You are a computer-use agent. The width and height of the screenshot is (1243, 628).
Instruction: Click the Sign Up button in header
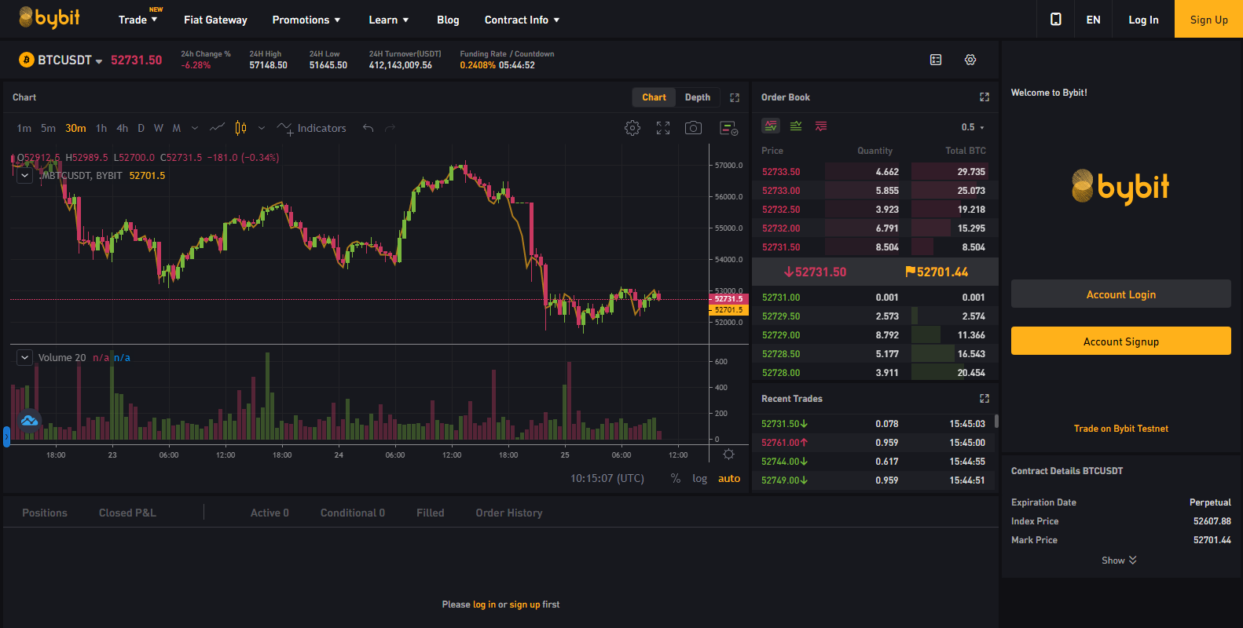(x=1208, y=19)
